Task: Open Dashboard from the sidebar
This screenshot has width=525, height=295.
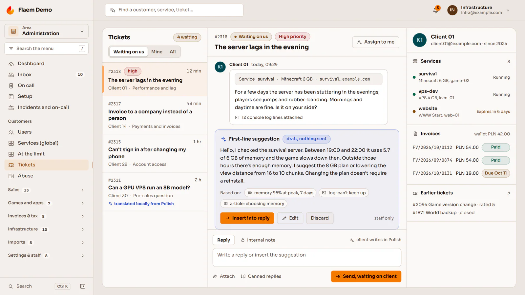Action: click(x=47, y=64)
